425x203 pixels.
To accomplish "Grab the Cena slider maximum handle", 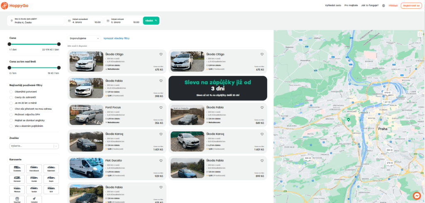I will (59, 44).
